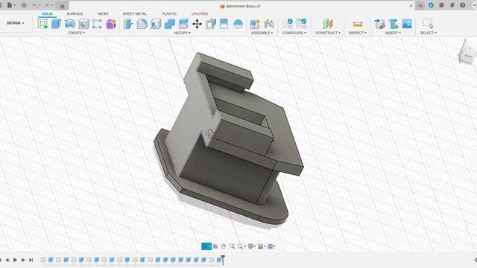Viewport: 477px width, 268px height.
Task: Jump to the end of timeline
Action: [31, 260]
